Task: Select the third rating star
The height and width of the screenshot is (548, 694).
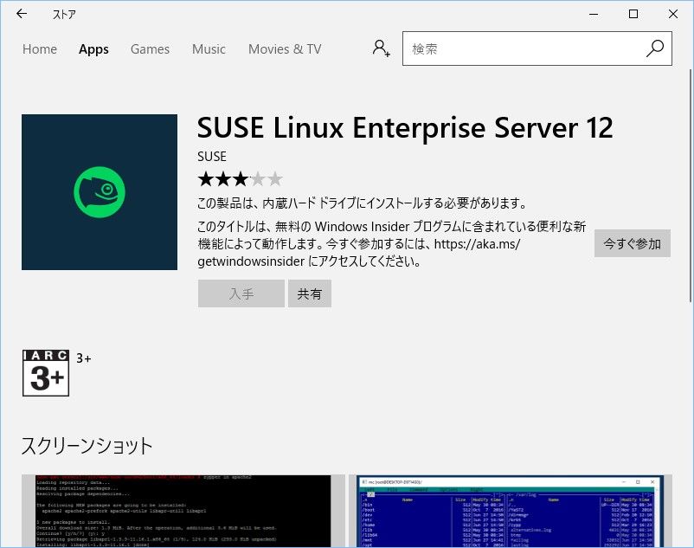Action: (x=240, y=178)
